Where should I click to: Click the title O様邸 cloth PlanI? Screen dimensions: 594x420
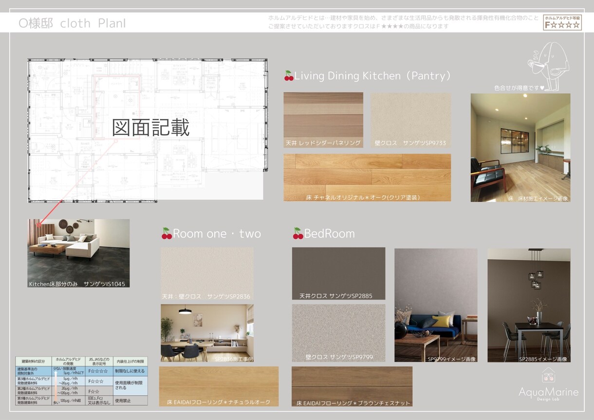[72, 23]
